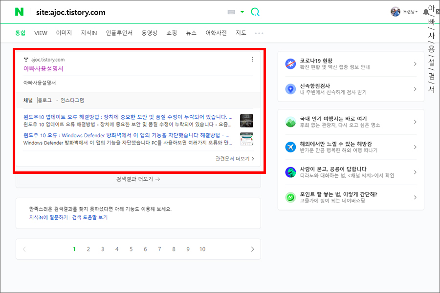Screen dimensions: 440x293
Task: Click the 블로그 channel link
Action: [x=45, y=100]
